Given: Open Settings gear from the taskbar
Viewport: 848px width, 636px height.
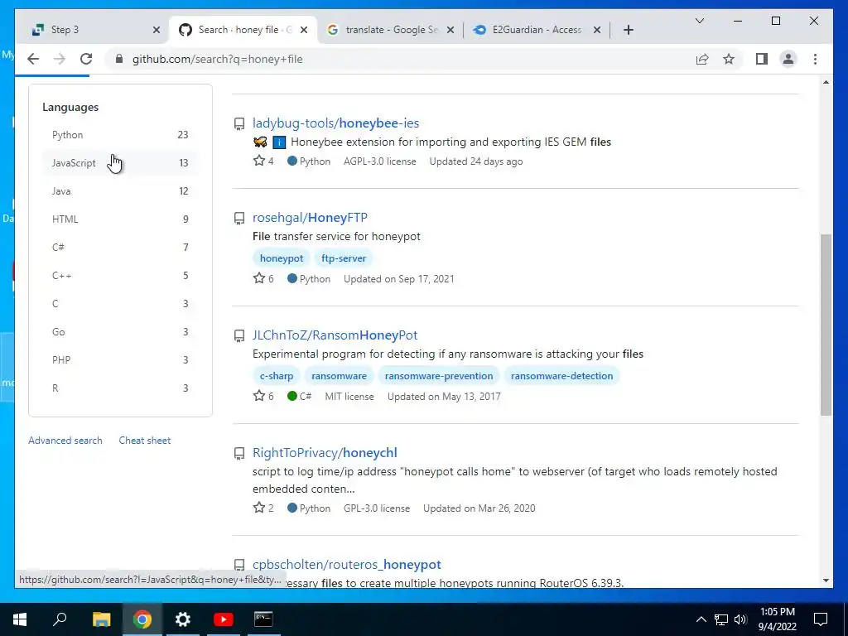Looking at the screenshot, I should (183, 619).
